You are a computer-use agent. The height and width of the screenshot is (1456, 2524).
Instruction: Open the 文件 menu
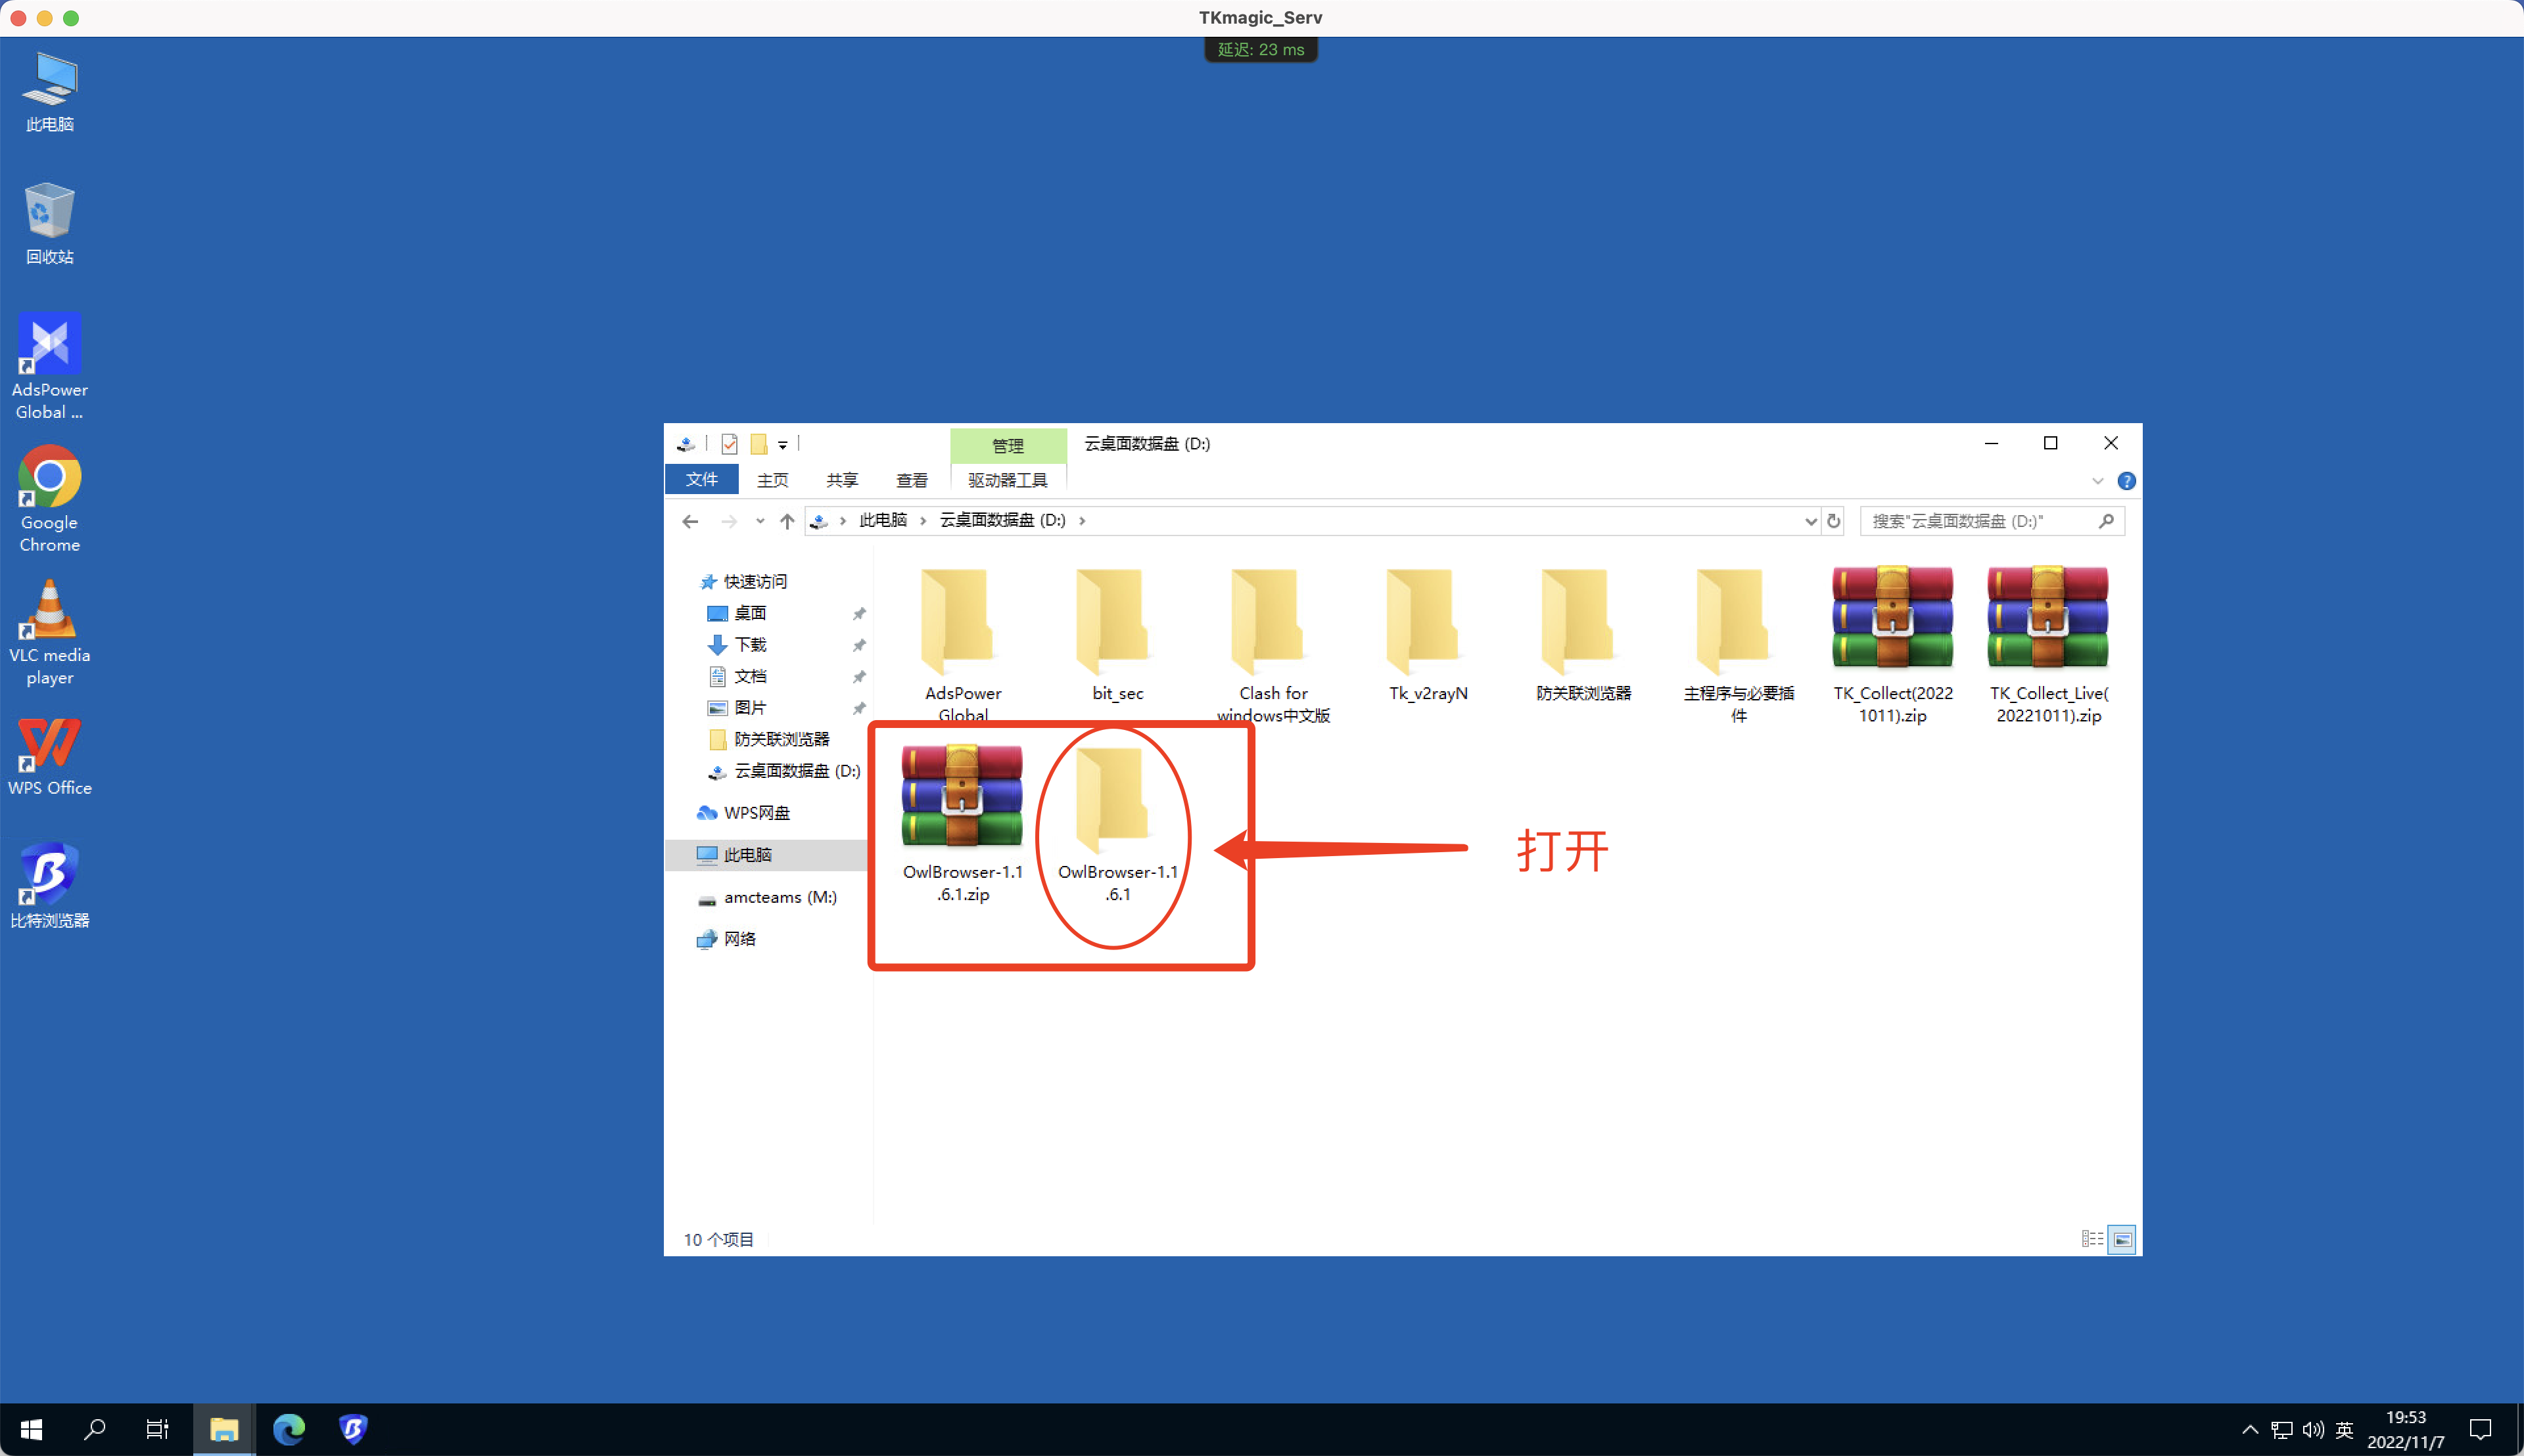click(701, 480)
